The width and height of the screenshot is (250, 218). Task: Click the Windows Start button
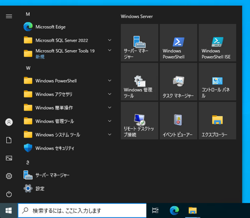click(9, 211)
